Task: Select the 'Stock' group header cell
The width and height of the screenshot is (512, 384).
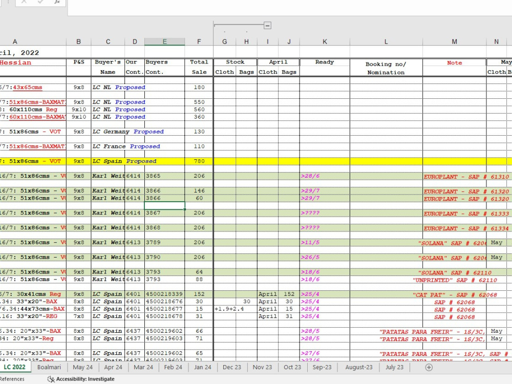Action: [x=235, y=62]
